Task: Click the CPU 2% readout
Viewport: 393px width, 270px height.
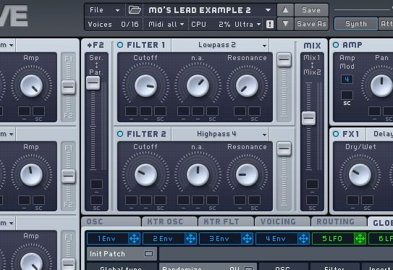Action: (x=211, y=25)
